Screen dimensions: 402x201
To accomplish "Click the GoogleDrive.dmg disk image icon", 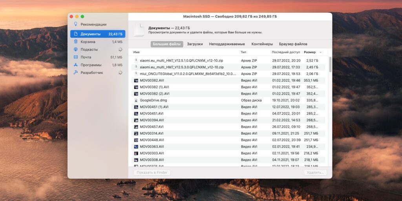I will coord(136,100).
